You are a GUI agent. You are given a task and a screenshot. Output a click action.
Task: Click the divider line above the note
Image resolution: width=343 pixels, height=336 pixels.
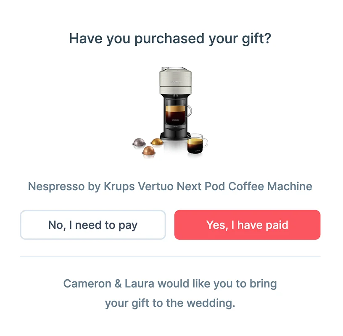[171, 257]
